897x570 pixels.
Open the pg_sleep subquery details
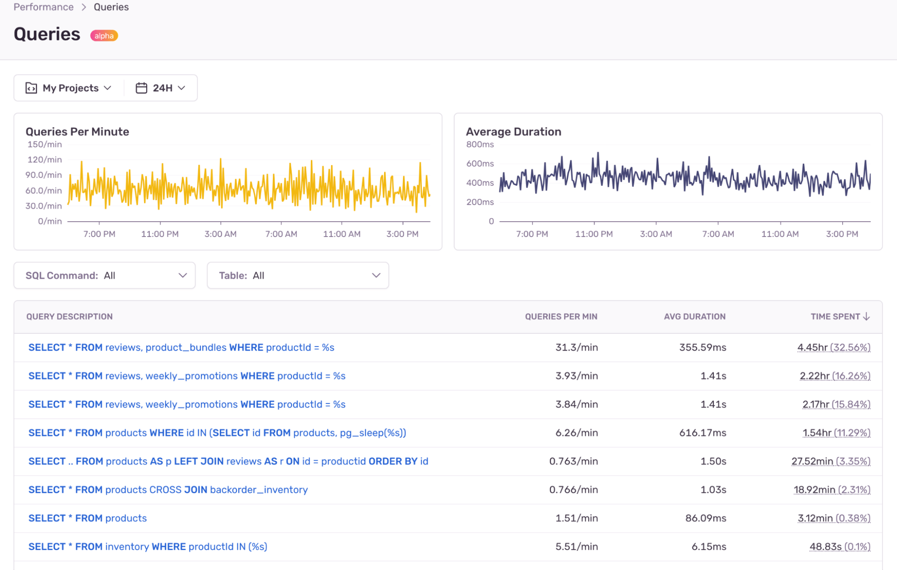217,433
